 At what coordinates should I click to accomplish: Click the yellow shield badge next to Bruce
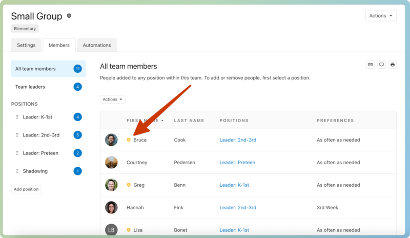pos(129,140)
